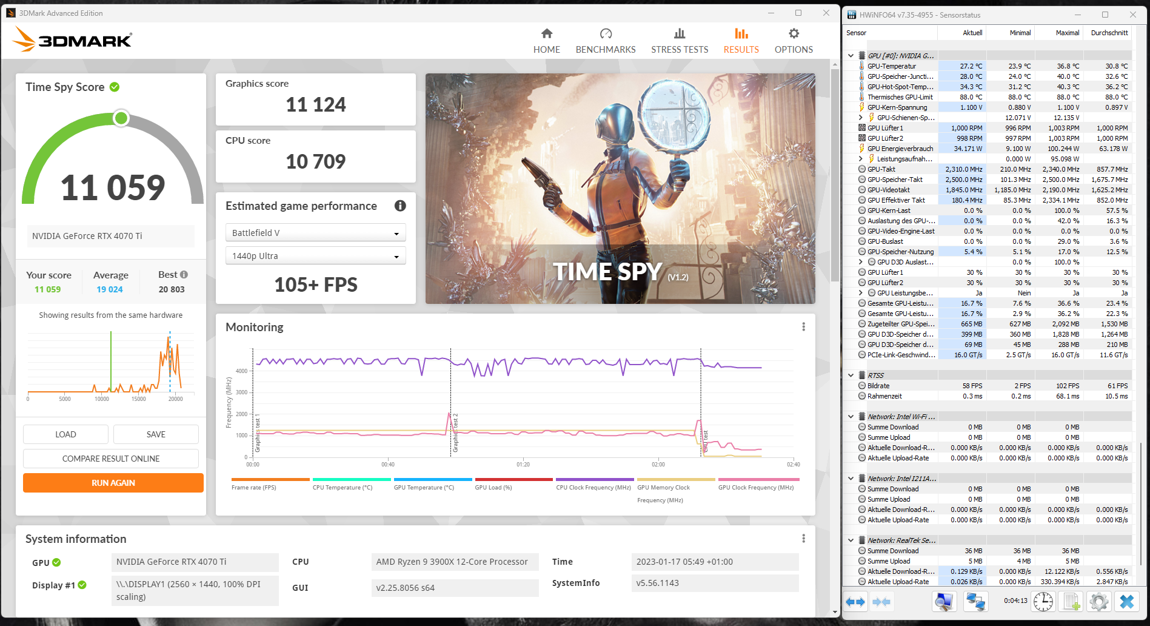This screenshot has height=626, width=1150.
Task: Click the thermometer icon of Thermisches GPU-Limit
Action: [x=861, y=97]
